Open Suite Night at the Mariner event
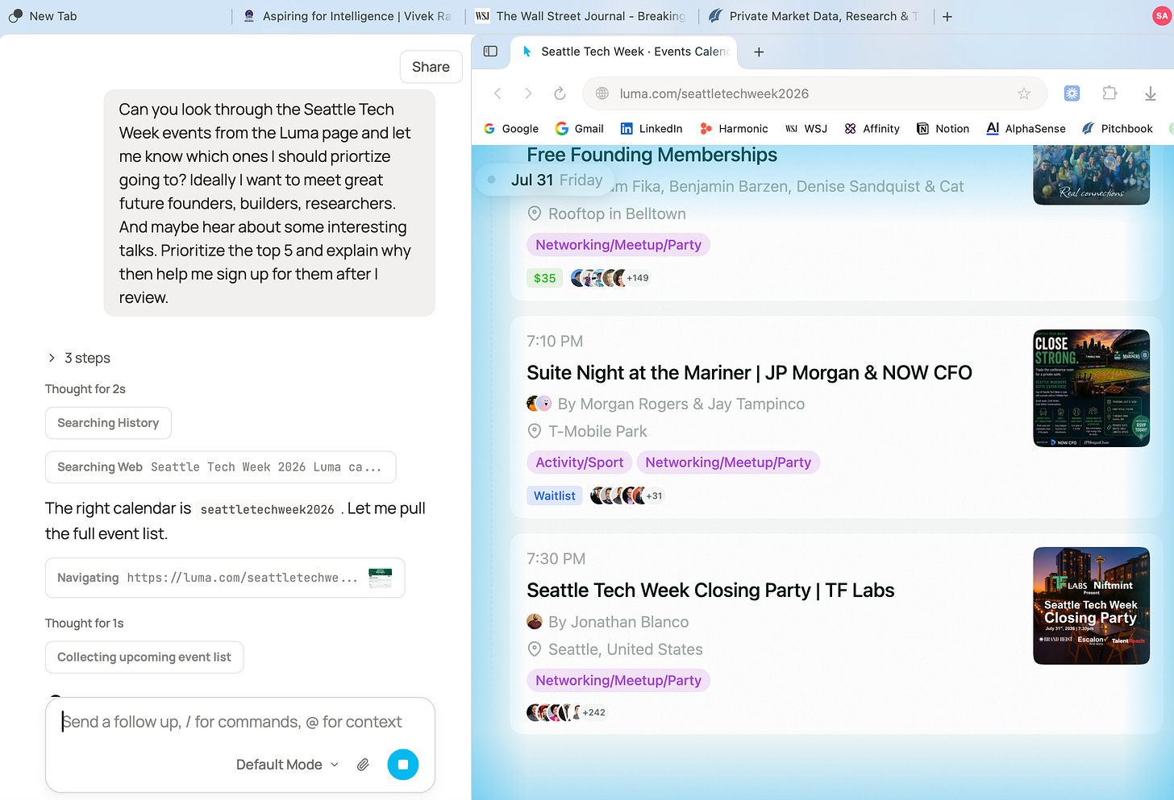This screenshot has height=800, width=1174. (x=749, y=373)
